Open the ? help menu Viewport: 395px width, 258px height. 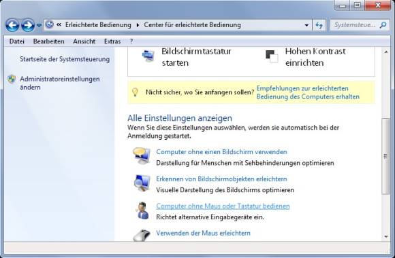pyautogui.click(x=131, y=41)
